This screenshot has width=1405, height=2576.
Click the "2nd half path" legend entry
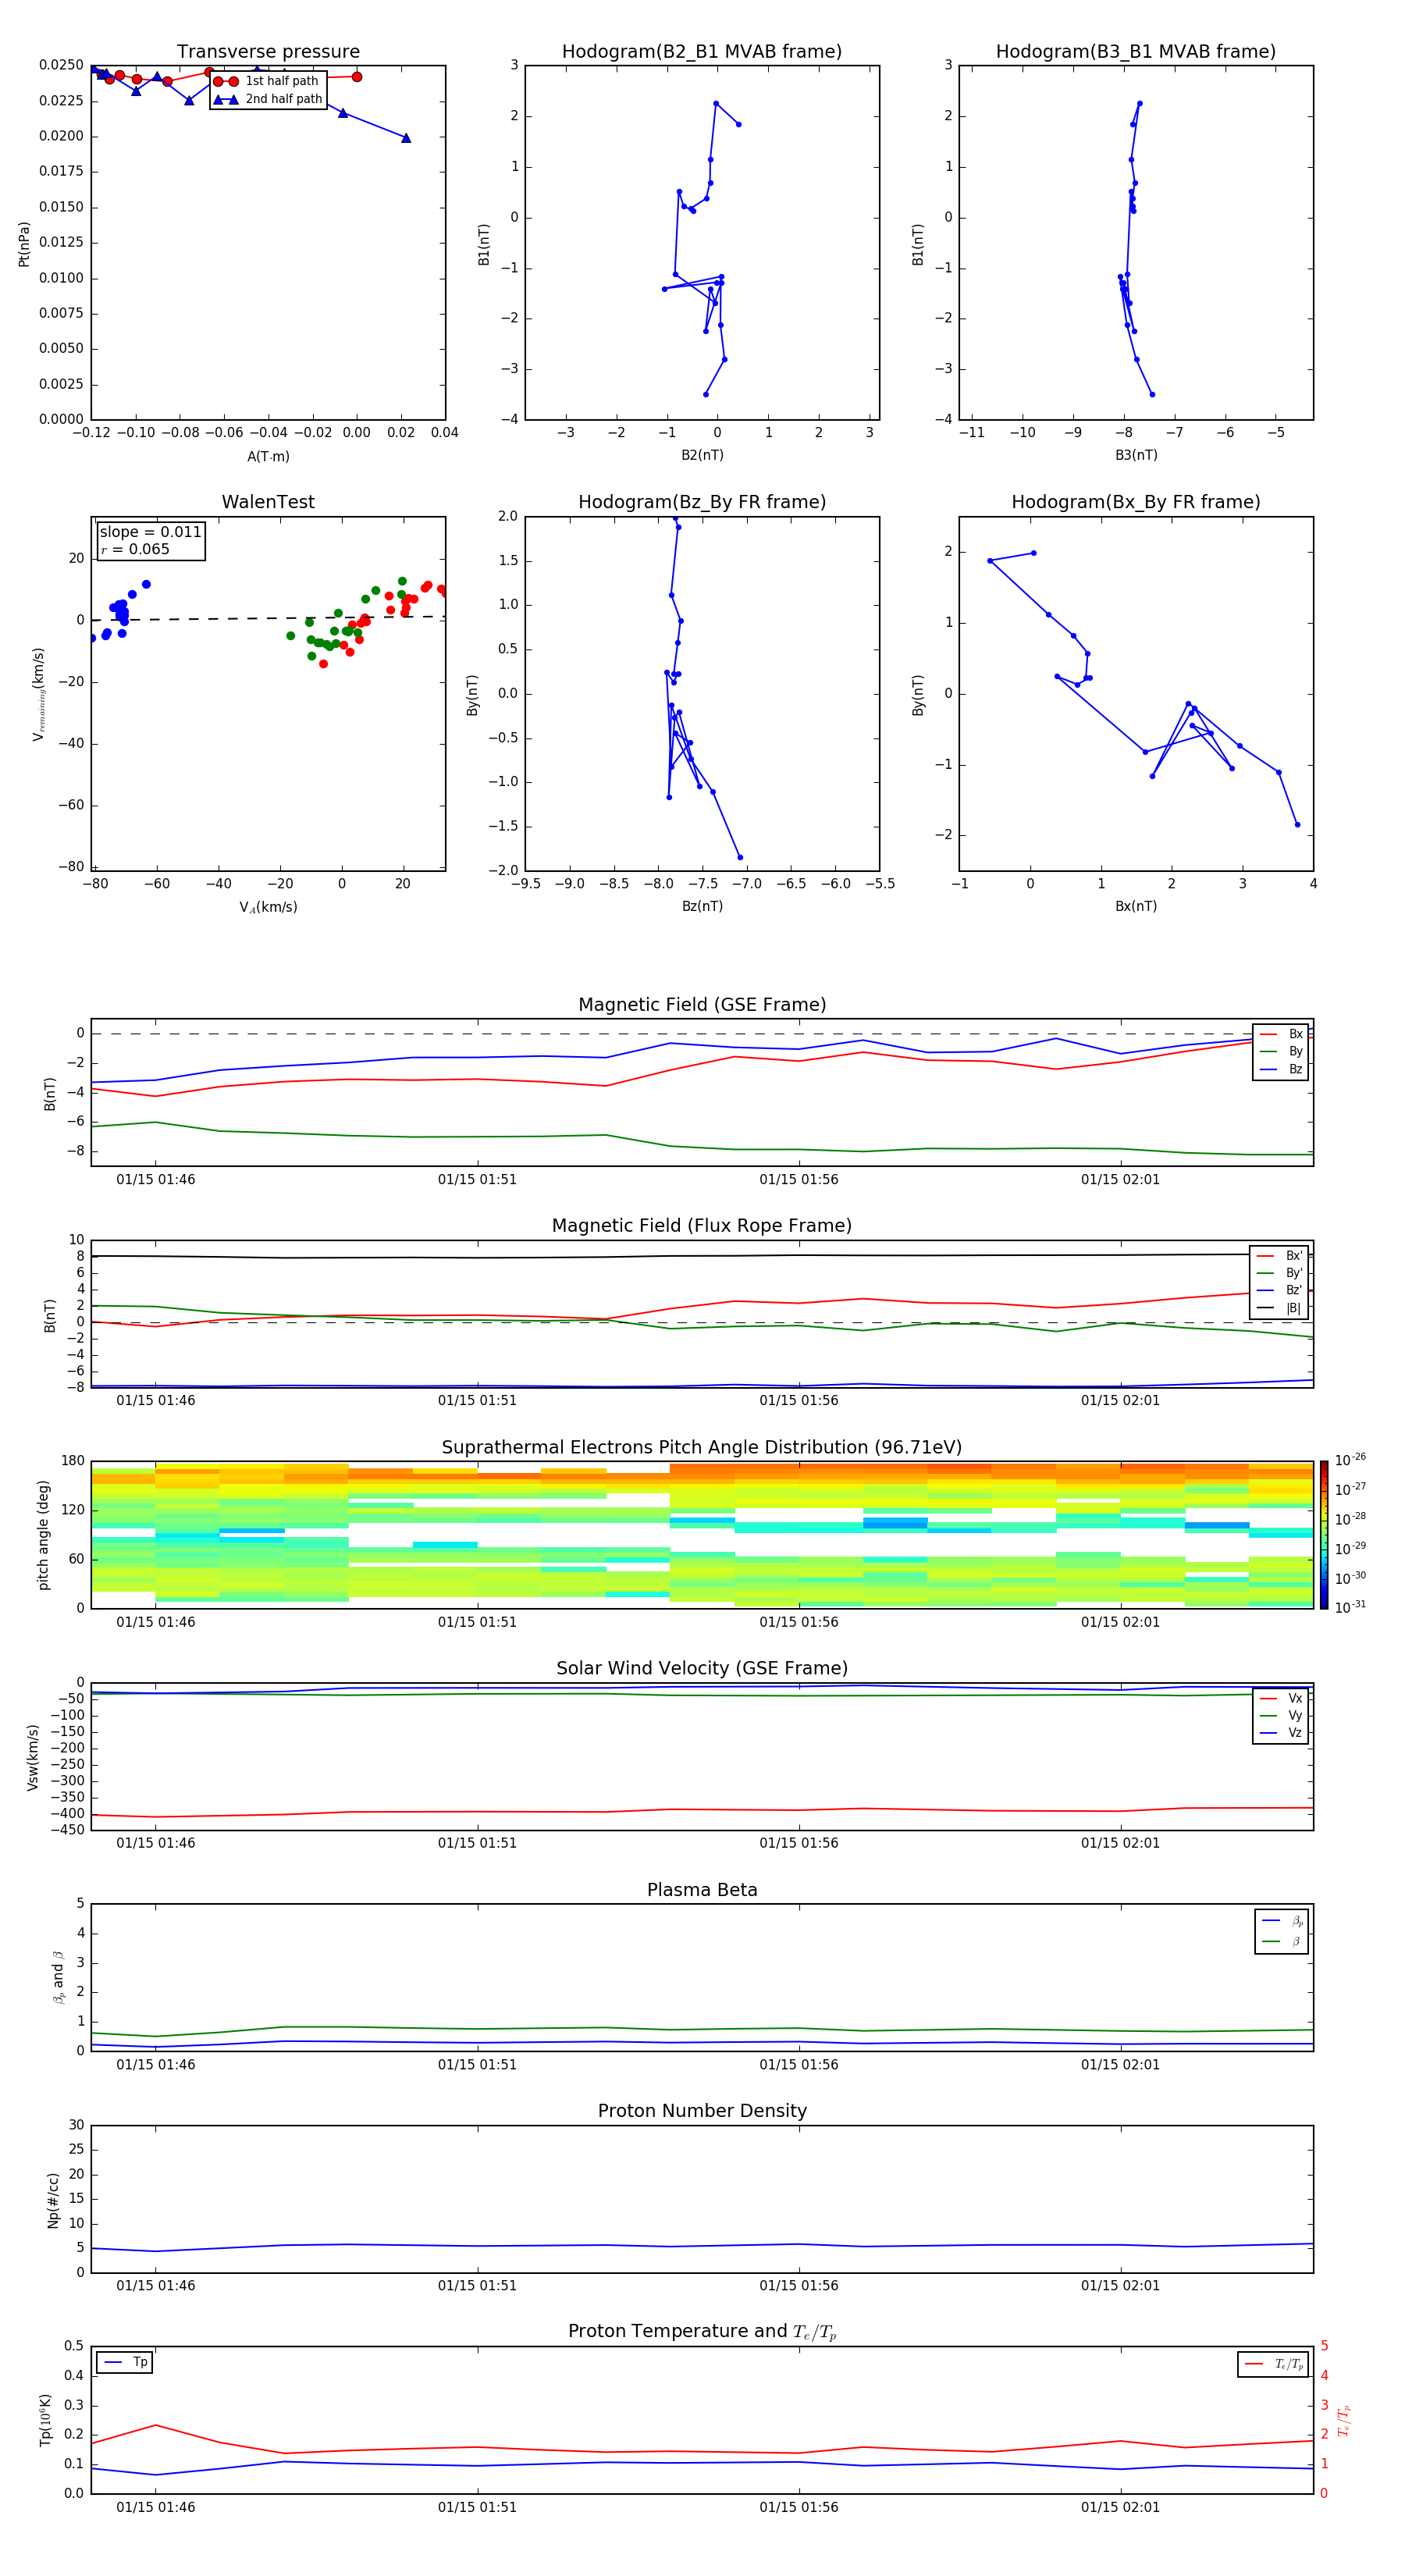pos(267,99)
